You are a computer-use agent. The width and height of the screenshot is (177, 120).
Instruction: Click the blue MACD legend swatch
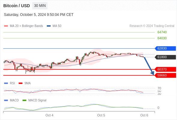(x=6, y=100)
